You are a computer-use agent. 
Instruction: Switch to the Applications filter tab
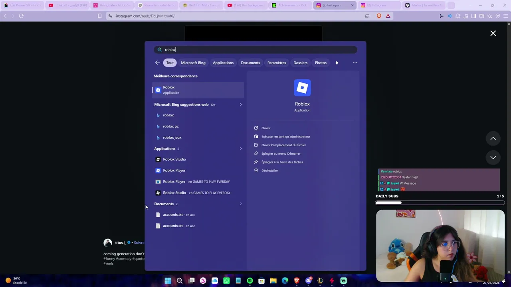(223, 63)
